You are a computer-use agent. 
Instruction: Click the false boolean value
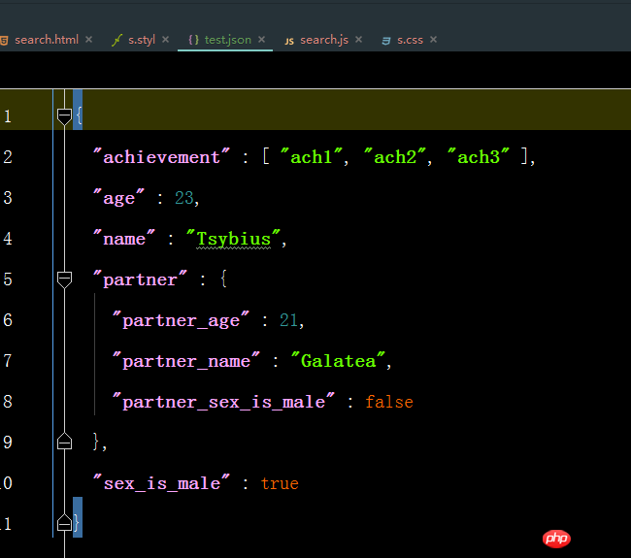(x=389, y=402)
